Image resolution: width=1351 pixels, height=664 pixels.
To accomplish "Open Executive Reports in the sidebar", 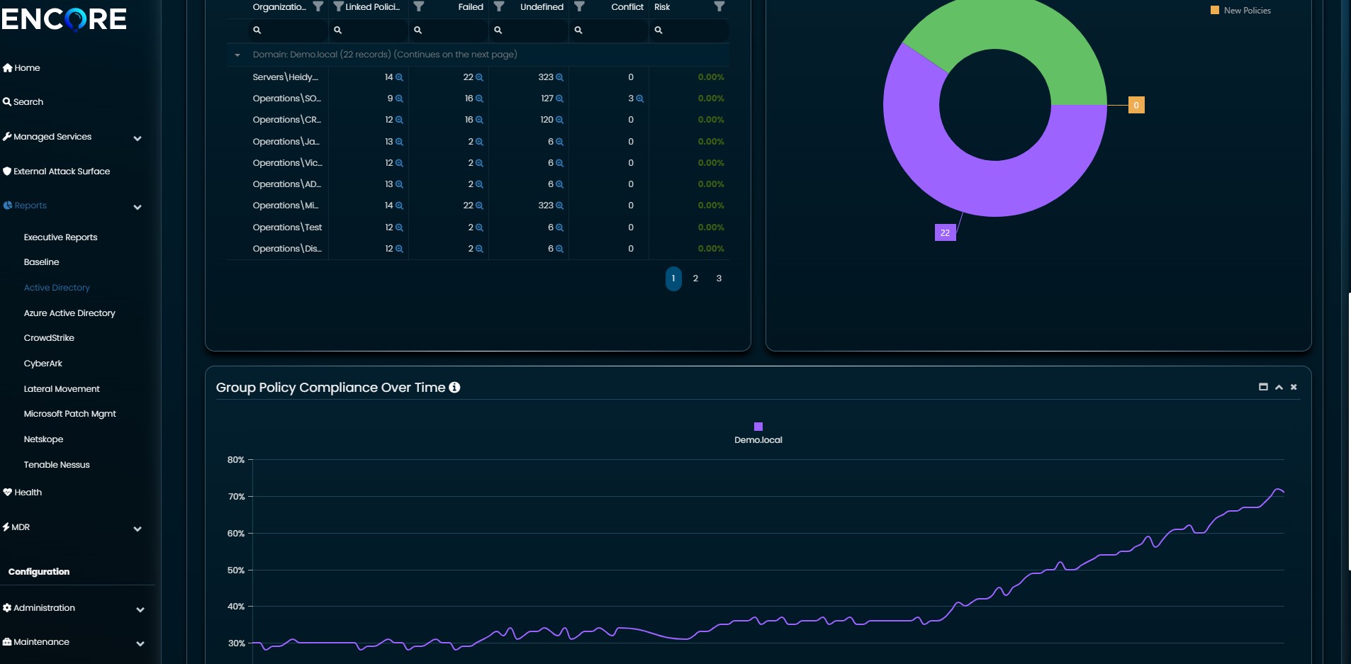I will [60, 237].
